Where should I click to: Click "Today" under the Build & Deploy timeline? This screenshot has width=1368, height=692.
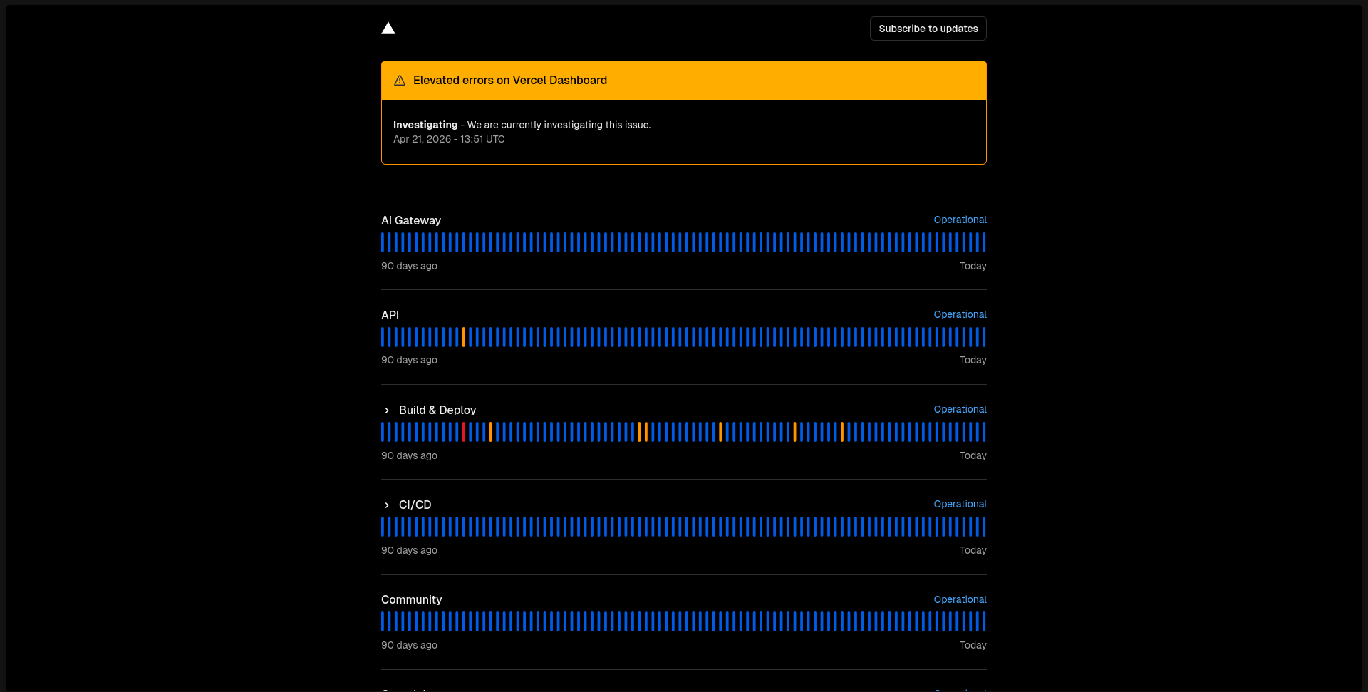click(x=973, y=455)
